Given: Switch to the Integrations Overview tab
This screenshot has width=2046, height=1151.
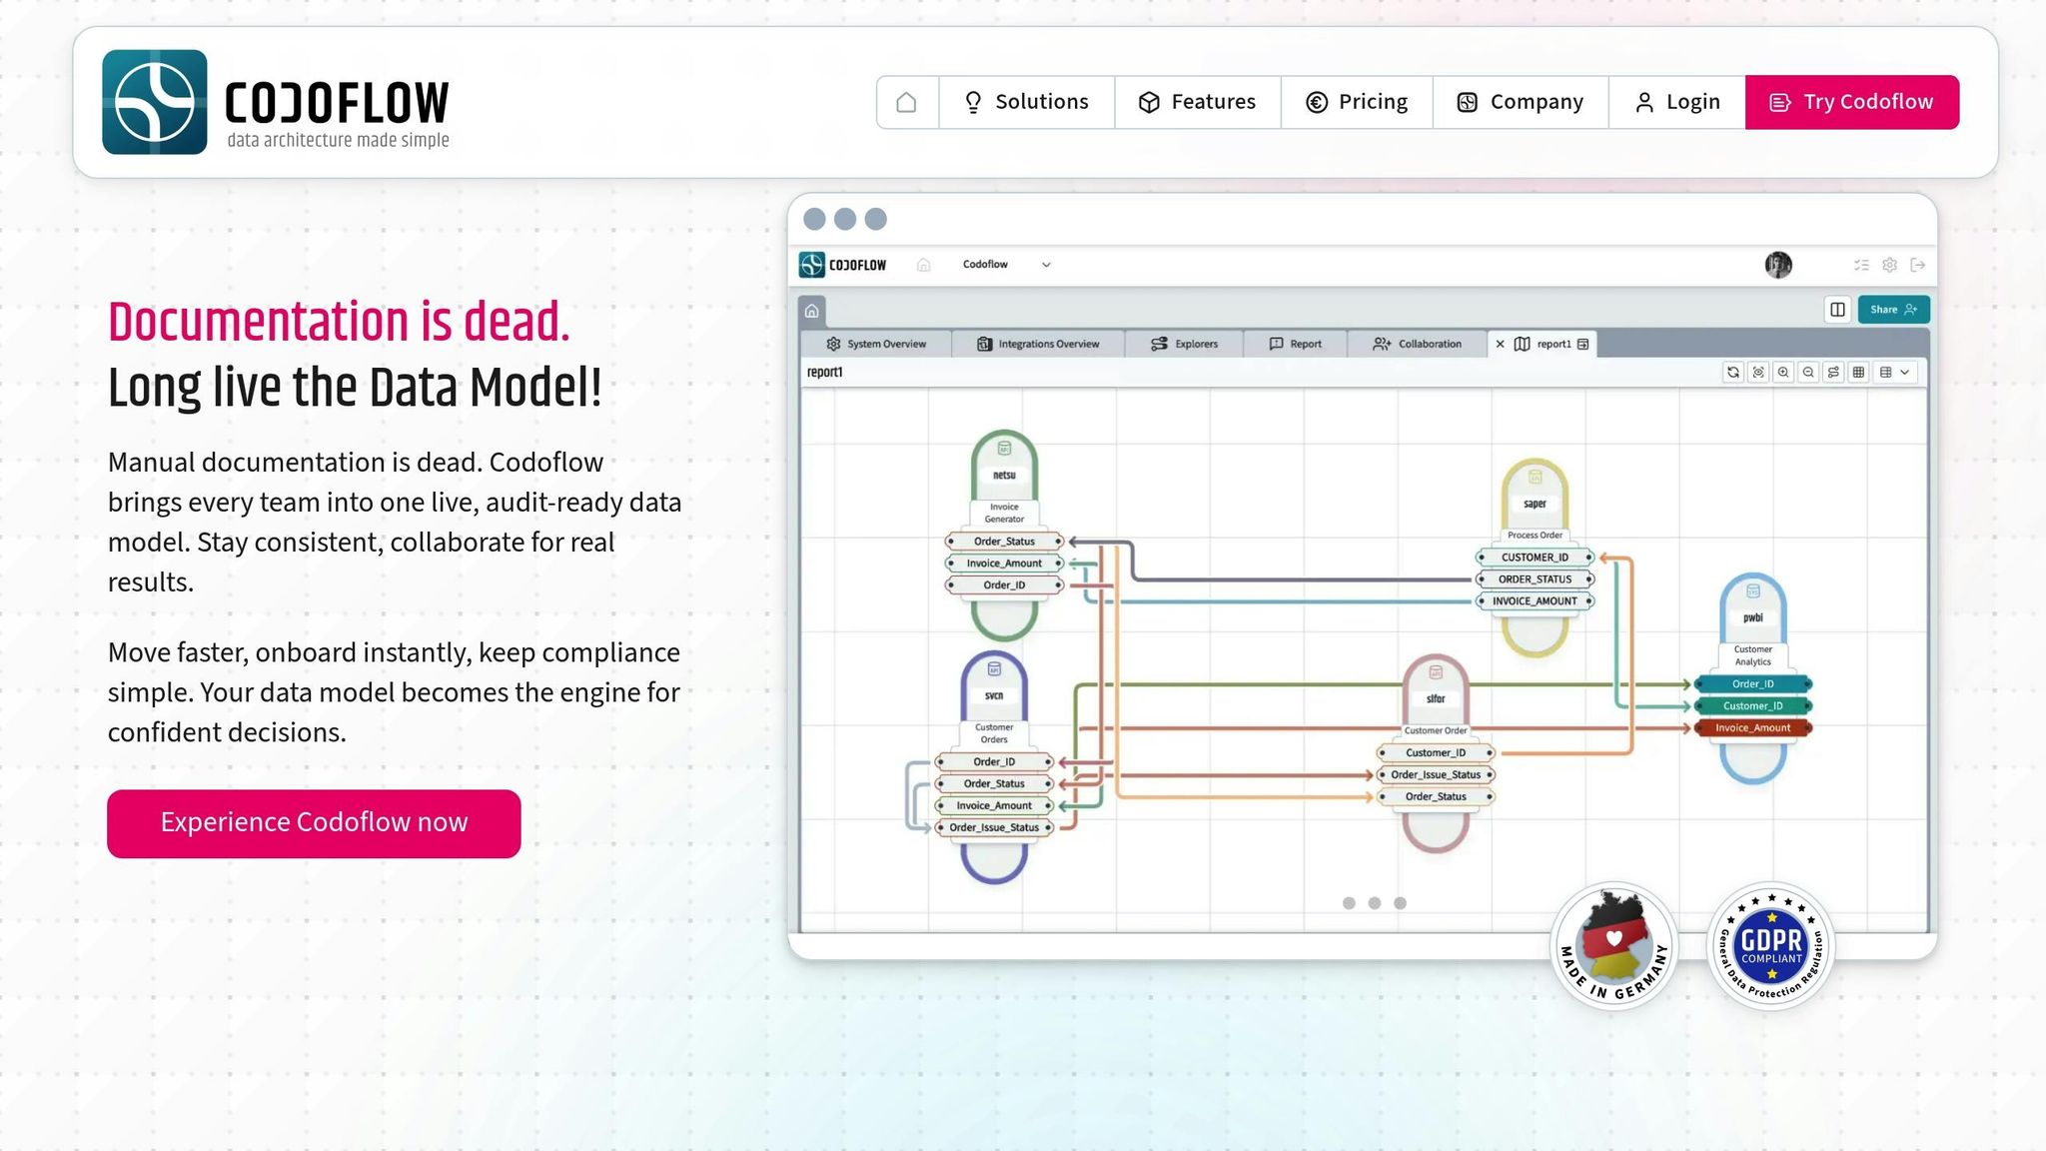Looking at the screenshot, I should 1038,344.
